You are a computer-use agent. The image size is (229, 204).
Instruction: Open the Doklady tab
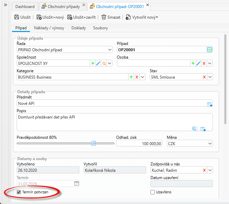(79, 28)
